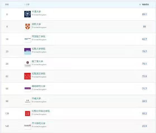
Task: Click United Kingdom under 曼彻斯特大学
Action: 40,89
